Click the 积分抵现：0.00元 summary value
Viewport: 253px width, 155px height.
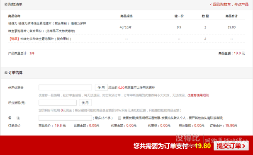tap(192, 126)
